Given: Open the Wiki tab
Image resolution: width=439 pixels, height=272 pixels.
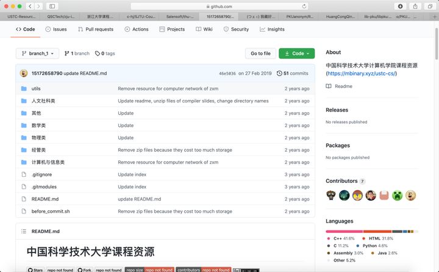Looking at the screenshot, I should coord(204,29).
